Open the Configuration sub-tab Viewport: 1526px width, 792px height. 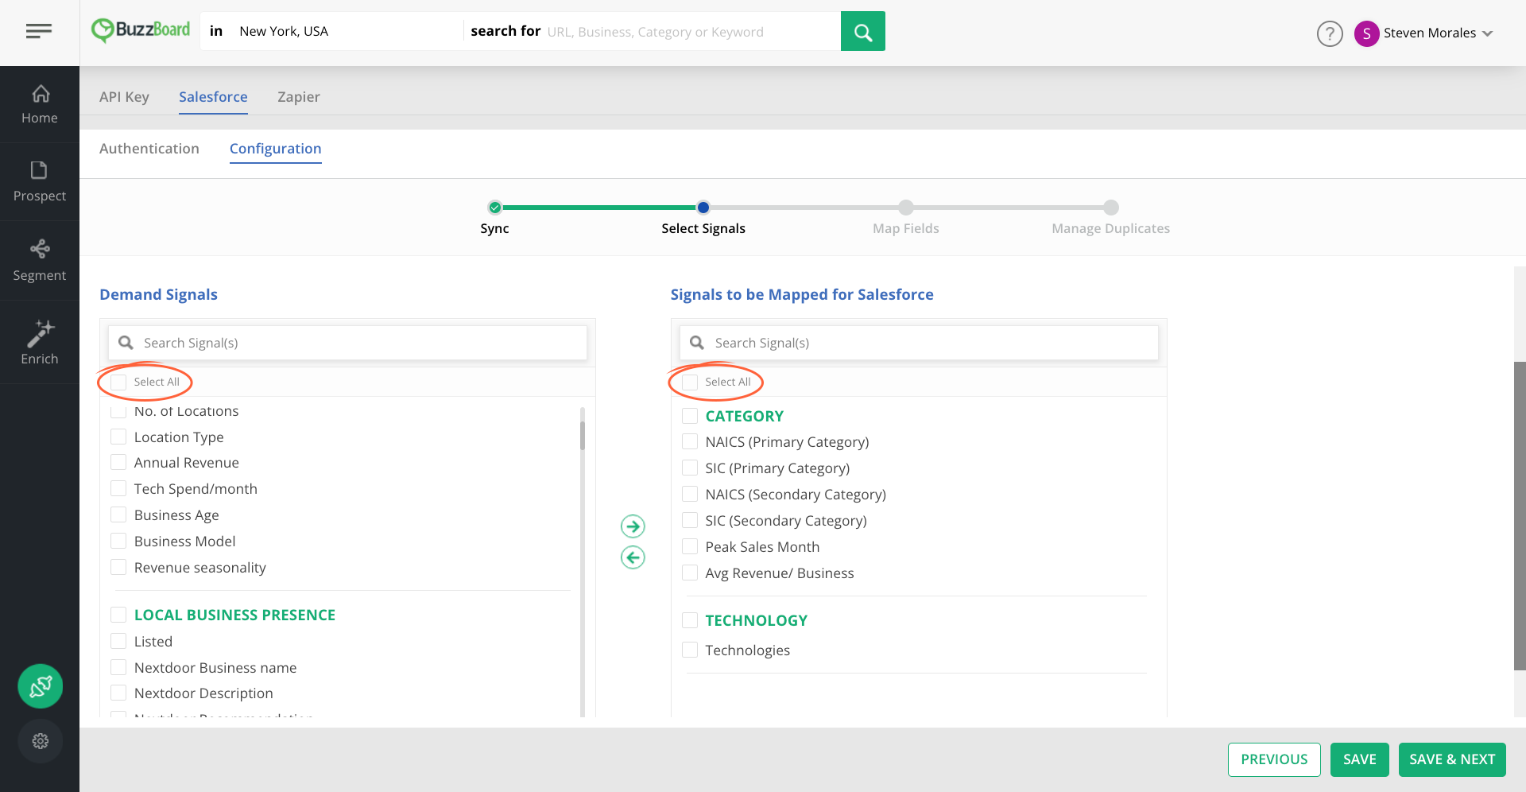pos(276,149)
